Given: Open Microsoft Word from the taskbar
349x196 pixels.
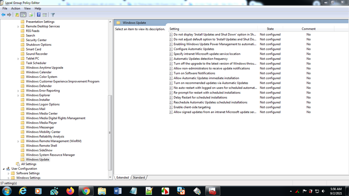Looking at the screenshot, I should pyautogui.click(x=118, y=191).
